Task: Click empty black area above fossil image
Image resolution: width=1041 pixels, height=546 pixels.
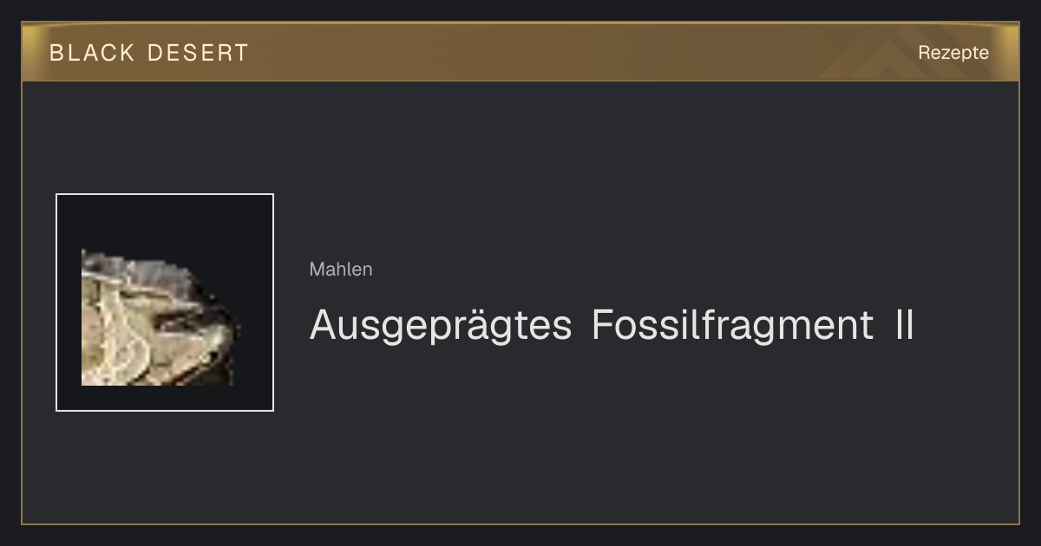Action: click(x=165, y=221)
